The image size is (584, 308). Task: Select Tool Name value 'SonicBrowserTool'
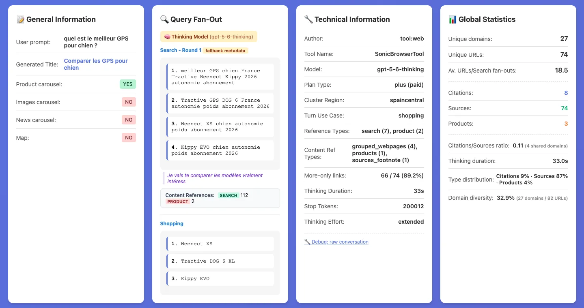(x=399, y=54)
